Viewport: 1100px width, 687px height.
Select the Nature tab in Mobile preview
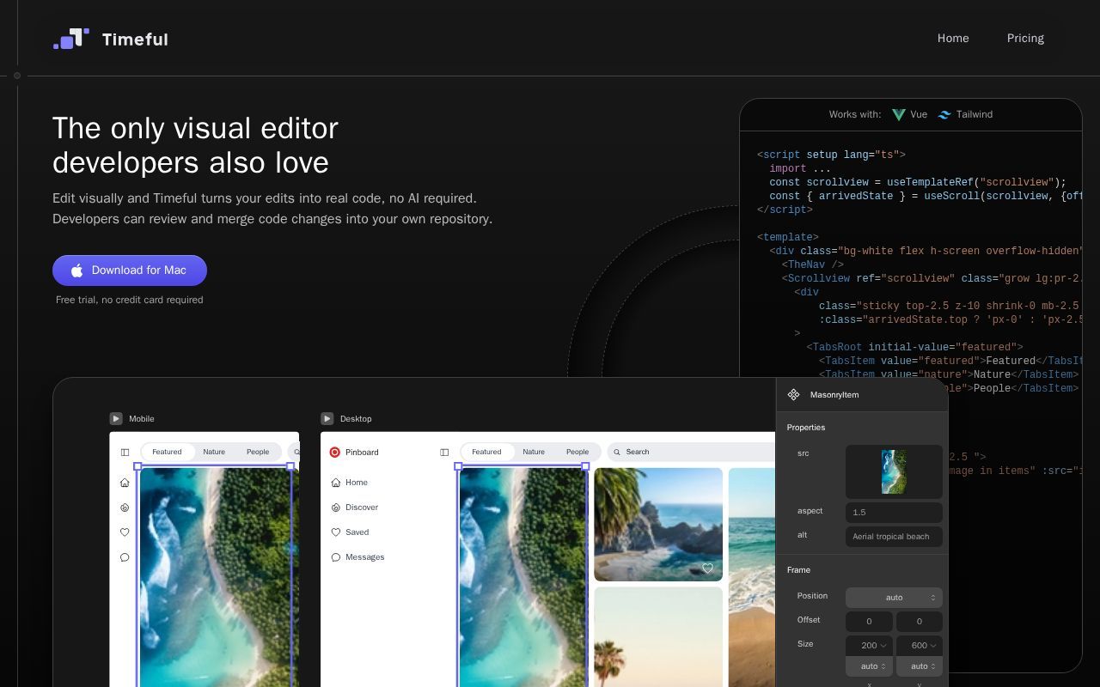point(214,452)
